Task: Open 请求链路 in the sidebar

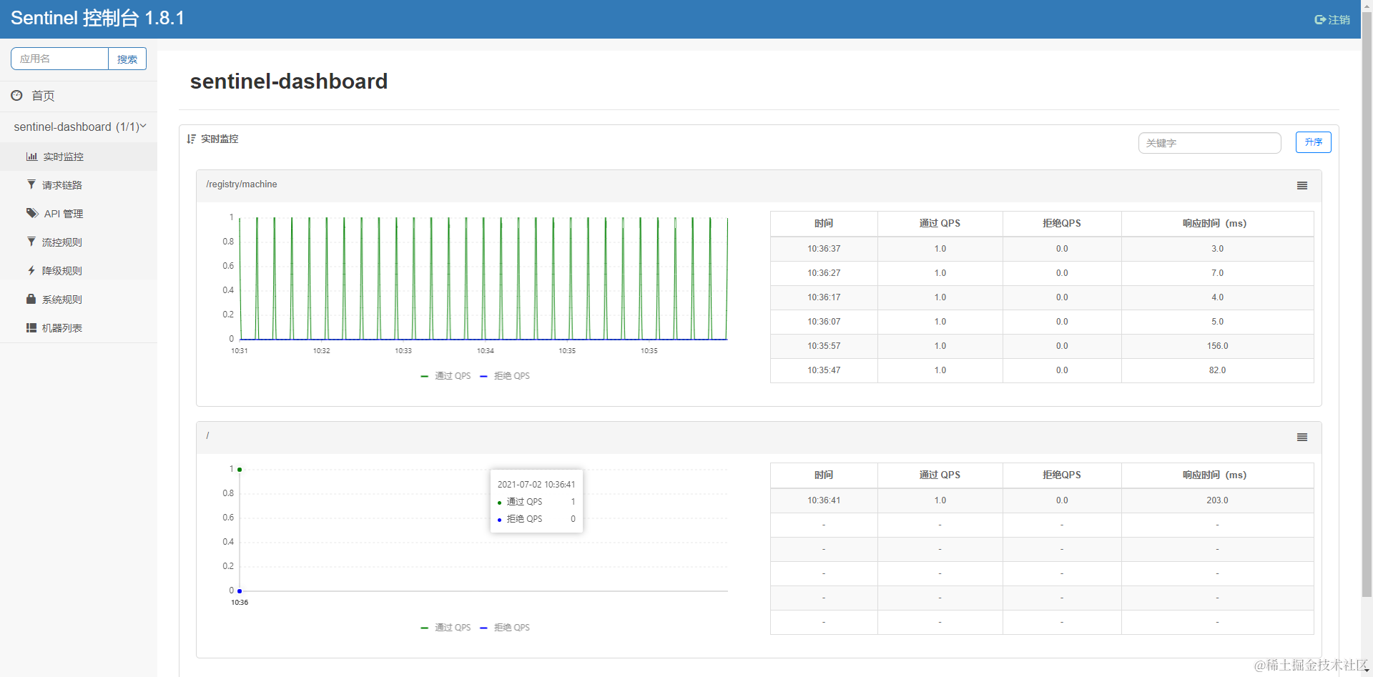Action: pyautogui.click(x=62, y=185)
